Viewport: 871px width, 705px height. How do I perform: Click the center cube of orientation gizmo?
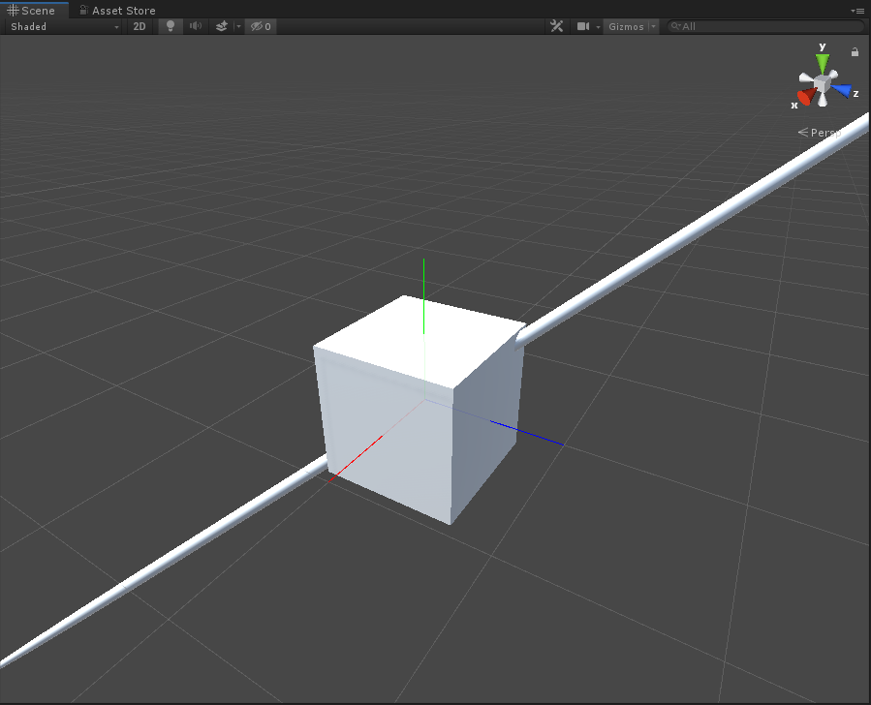(823, 84)
